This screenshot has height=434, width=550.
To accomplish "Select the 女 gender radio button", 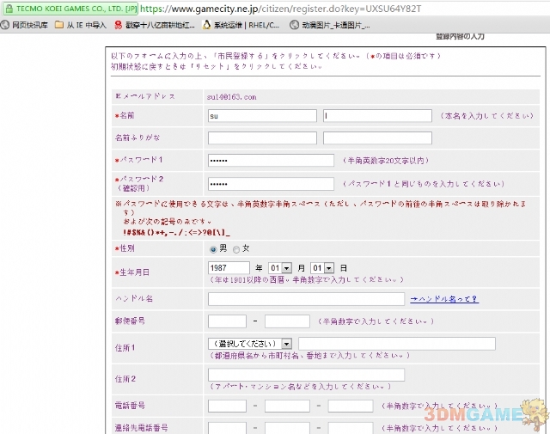I will (x=236, y=248).
